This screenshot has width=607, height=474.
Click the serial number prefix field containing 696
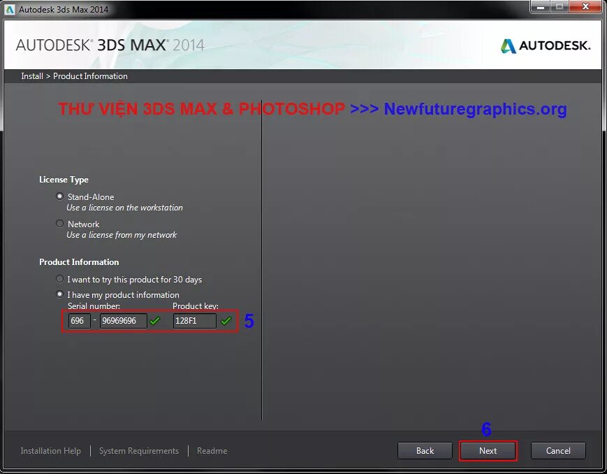tap(80, 321)
